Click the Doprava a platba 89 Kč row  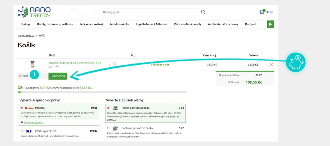(245, 75)
